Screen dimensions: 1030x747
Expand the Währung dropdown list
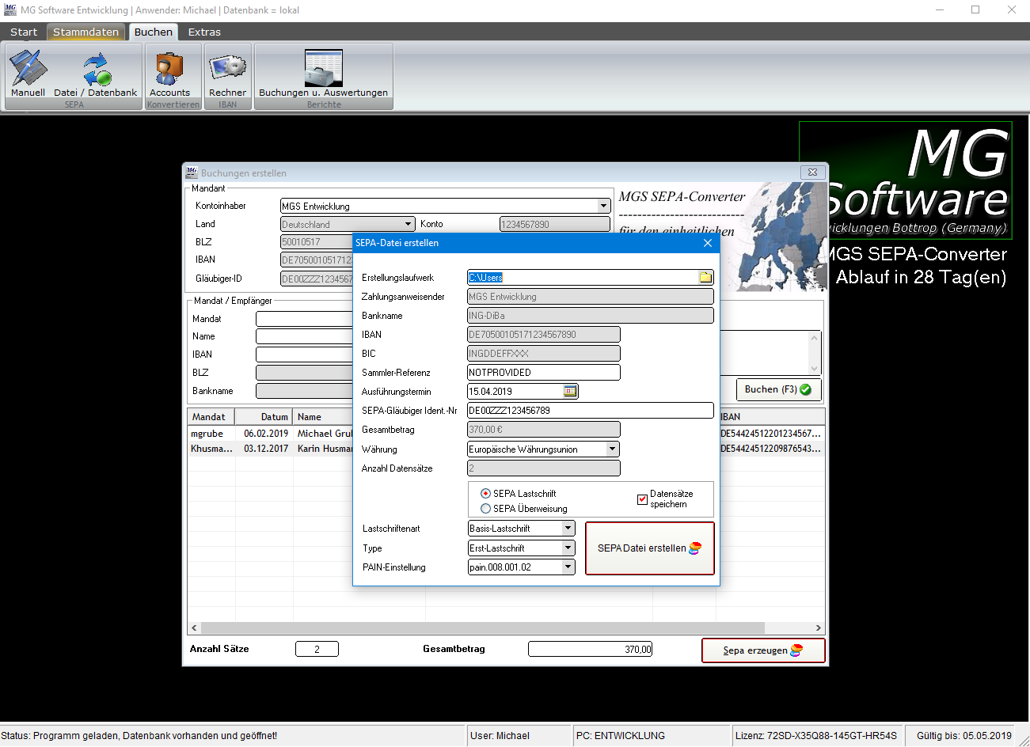pyautogui.click(x=612, y=449)
